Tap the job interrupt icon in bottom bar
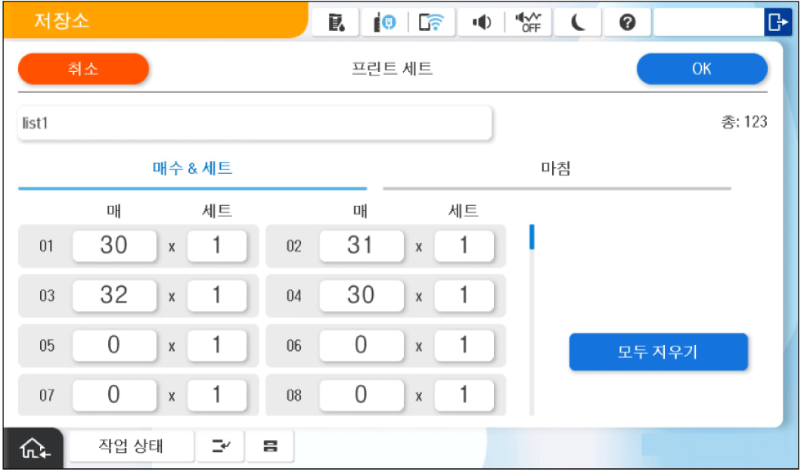This screenshot has width=804, height=475. [221, 447]
